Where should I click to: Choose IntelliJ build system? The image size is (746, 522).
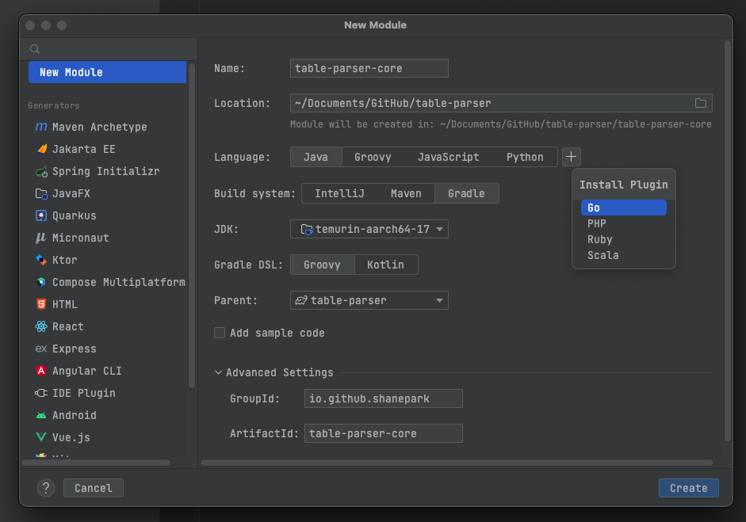339,193
